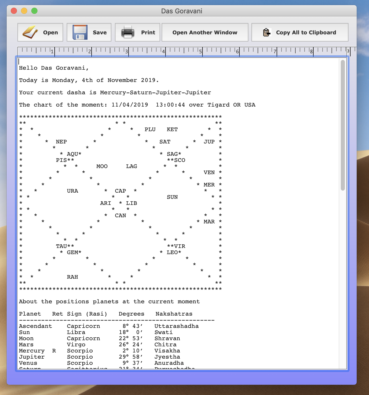Place cursor on the Hello Das Goravani line
The height and width of the screenshot is (395, 369).
pos(54,68)
